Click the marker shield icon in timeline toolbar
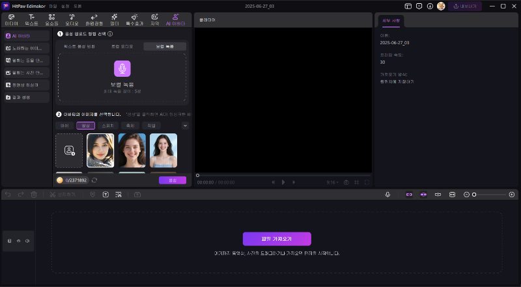This screenshot has height=287, width=521. [x=92, y=195]
